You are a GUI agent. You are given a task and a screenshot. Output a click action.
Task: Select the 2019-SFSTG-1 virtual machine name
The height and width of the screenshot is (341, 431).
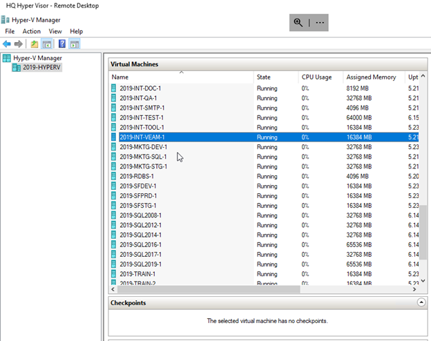(x=137, y=206)
